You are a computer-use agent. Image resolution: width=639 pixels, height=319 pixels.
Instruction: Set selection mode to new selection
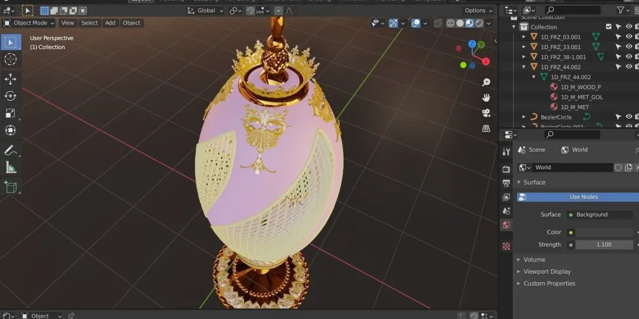[x=45, y=10]
